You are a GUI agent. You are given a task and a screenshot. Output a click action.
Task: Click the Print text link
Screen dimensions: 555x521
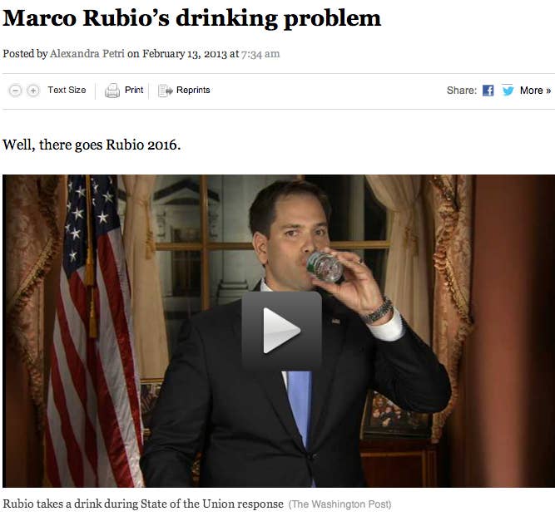pyautogui.click(x=134, y=90)
